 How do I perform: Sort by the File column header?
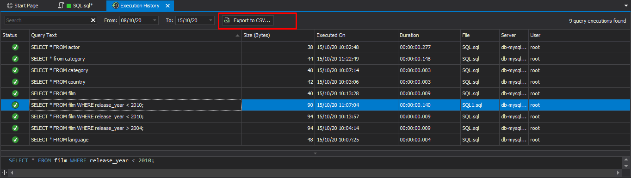479,35
